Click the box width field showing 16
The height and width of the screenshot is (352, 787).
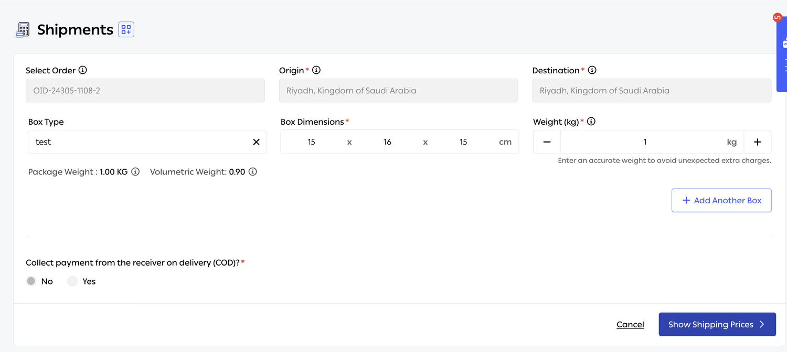tap(387, 142)
